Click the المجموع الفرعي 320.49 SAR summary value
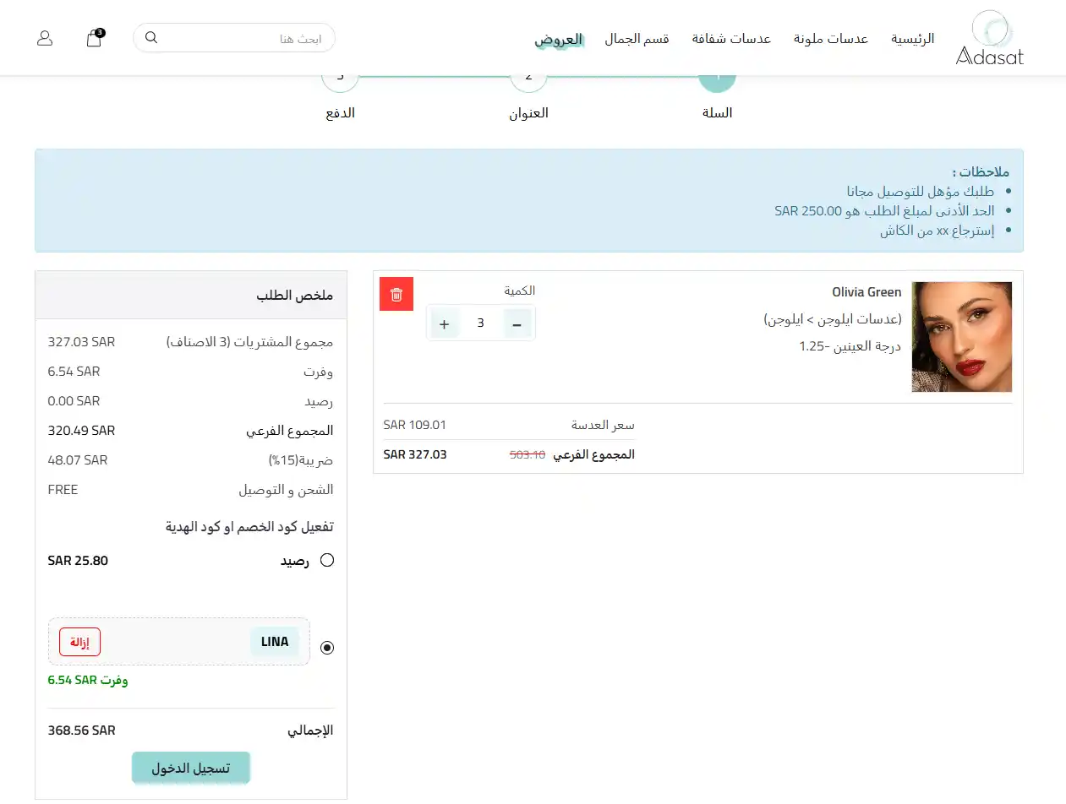The height and width of the screenshot is (804, 1066). (81, 431)
